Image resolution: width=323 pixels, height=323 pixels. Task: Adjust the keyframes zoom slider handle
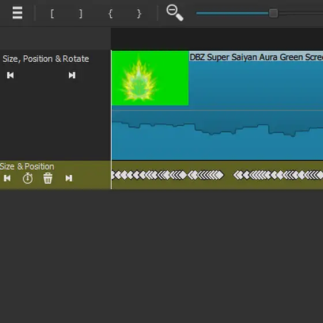pos(273,13)
